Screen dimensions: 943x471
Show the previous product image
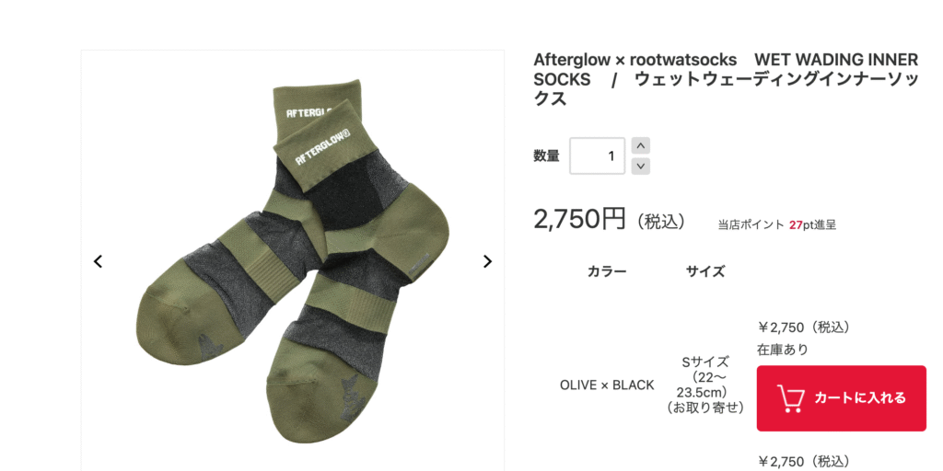[x=98, y=261]
